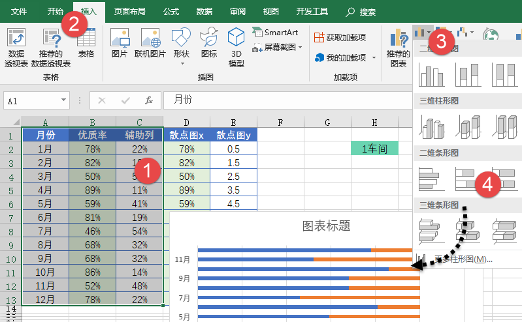This screenshot has height=322, width=522.
Task: Choose the 2D 100% stacked bar chart
Action: point(505,179)
